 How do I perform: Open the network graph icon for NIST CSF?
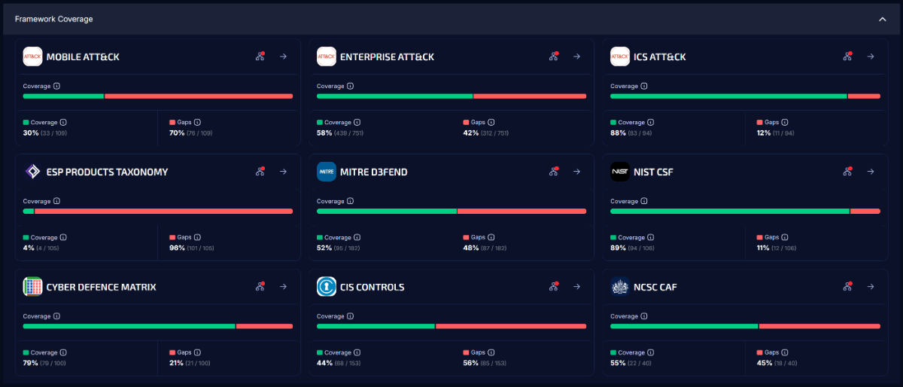847,172
